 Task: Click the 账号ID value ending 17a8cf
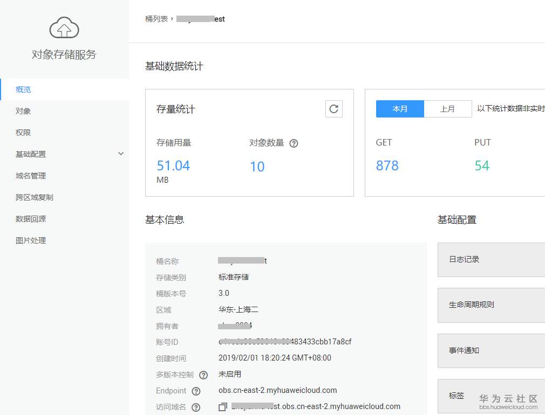pyautogui.click(x=285, y=342)
